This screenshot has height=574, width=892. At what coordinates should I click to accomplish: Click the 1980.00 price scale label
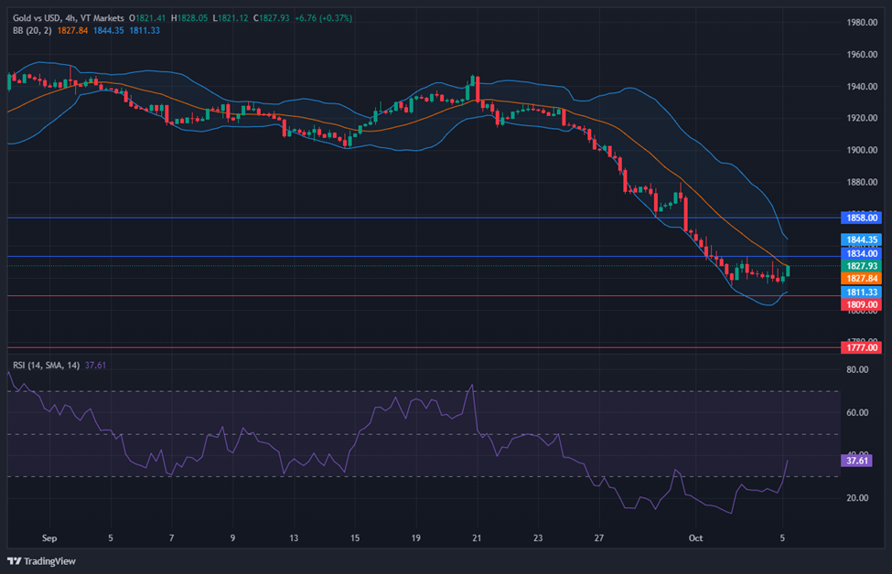point(862,22)
